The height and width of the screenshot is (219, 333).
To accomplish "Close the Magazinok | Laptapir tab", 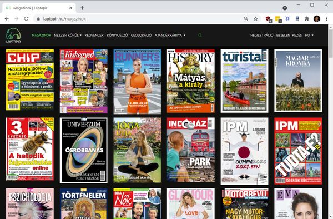I will (x=70, y=8).
